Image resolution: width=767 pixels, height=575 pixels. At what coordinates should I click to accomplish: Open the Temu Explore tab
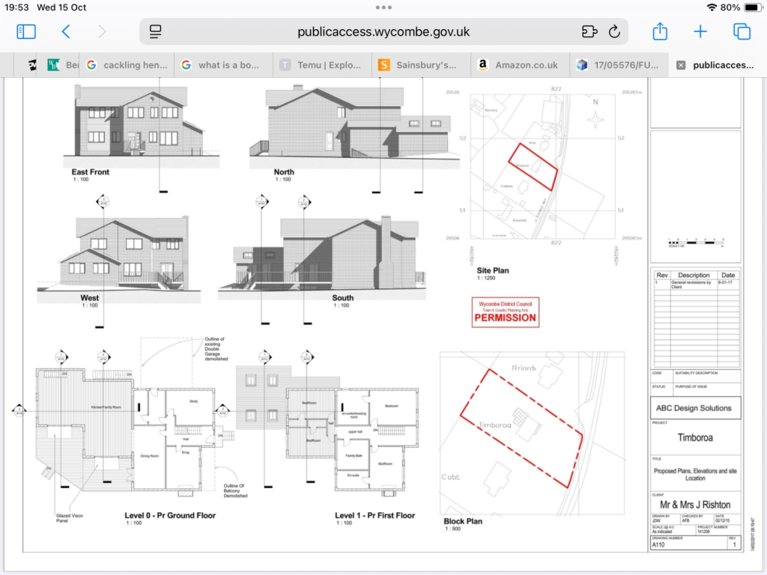[322, 65]
